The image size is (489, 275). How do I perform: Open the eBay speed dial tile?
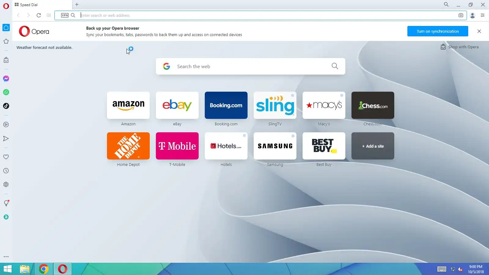click(x=177, y=105)
